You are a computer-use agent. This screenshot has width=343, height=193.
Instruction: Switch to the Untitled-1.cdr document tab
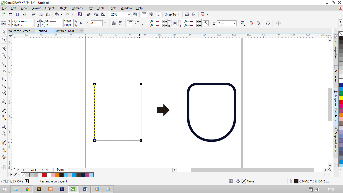(65, 31)
